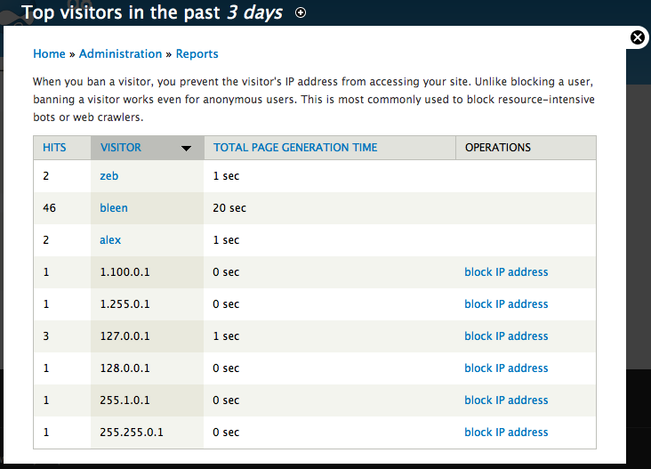
Task: Block IP address 255.1.0.1
Action: [506, 400]
